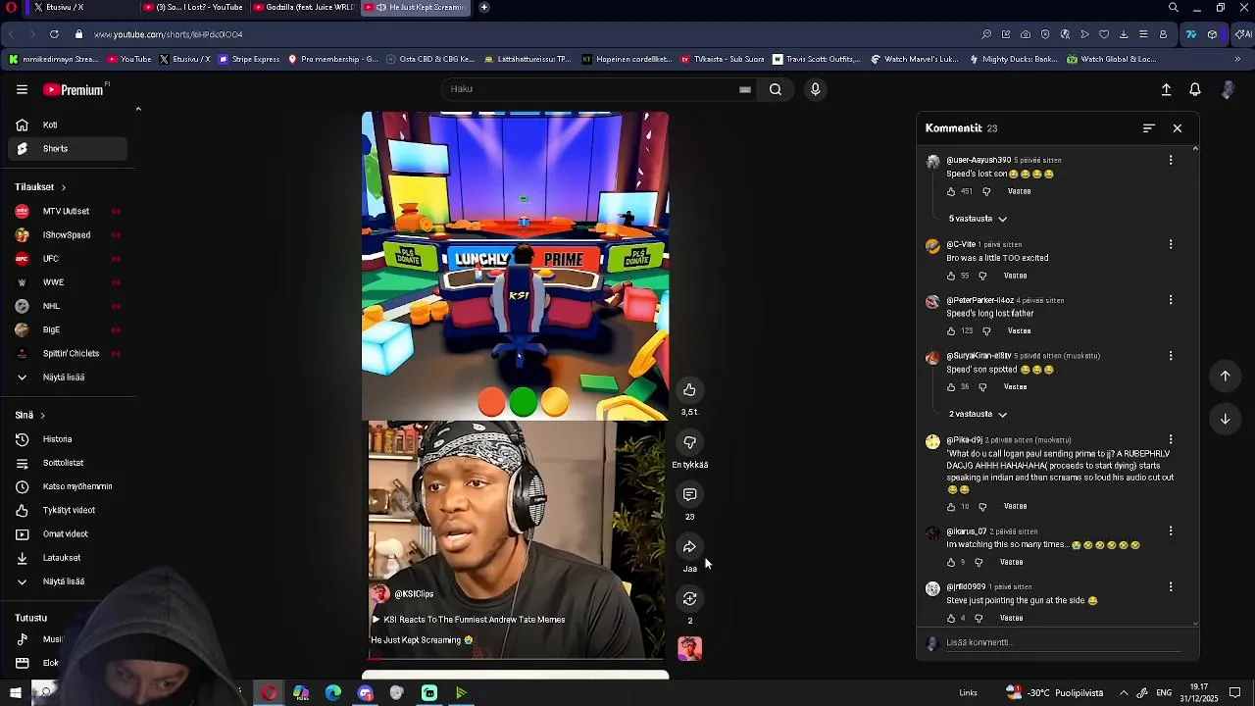The image size is (1255, 706).
Task: Open a new browser tab
Action: pos(484,7)
